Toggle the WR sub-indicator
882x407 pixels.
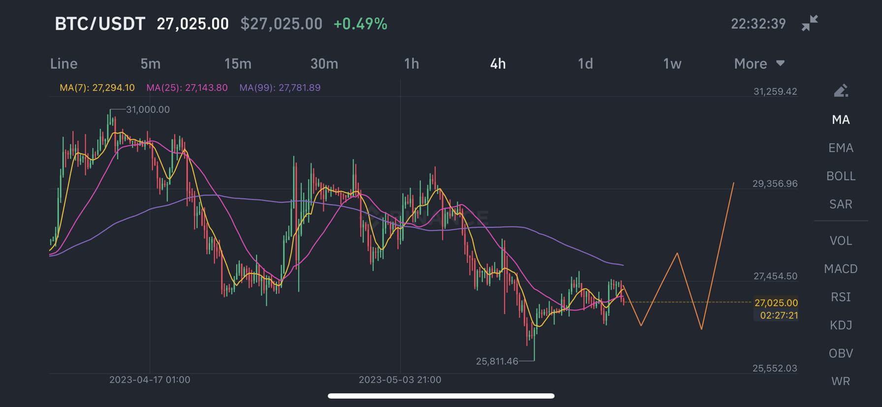click(x=841, y=381)
